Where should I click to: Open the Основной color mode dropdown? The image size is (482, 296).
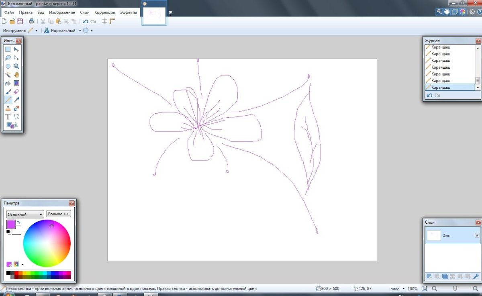tap(25, 214)
